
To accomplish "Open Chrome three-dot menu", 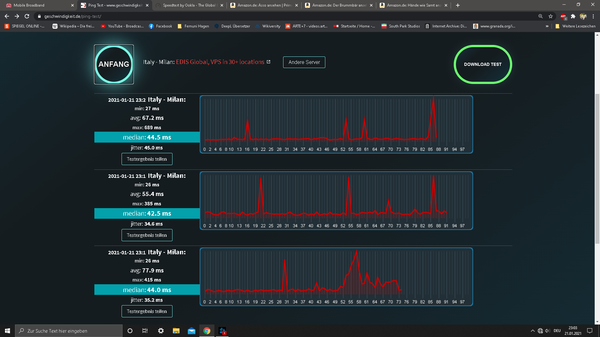I will (593, 16).
